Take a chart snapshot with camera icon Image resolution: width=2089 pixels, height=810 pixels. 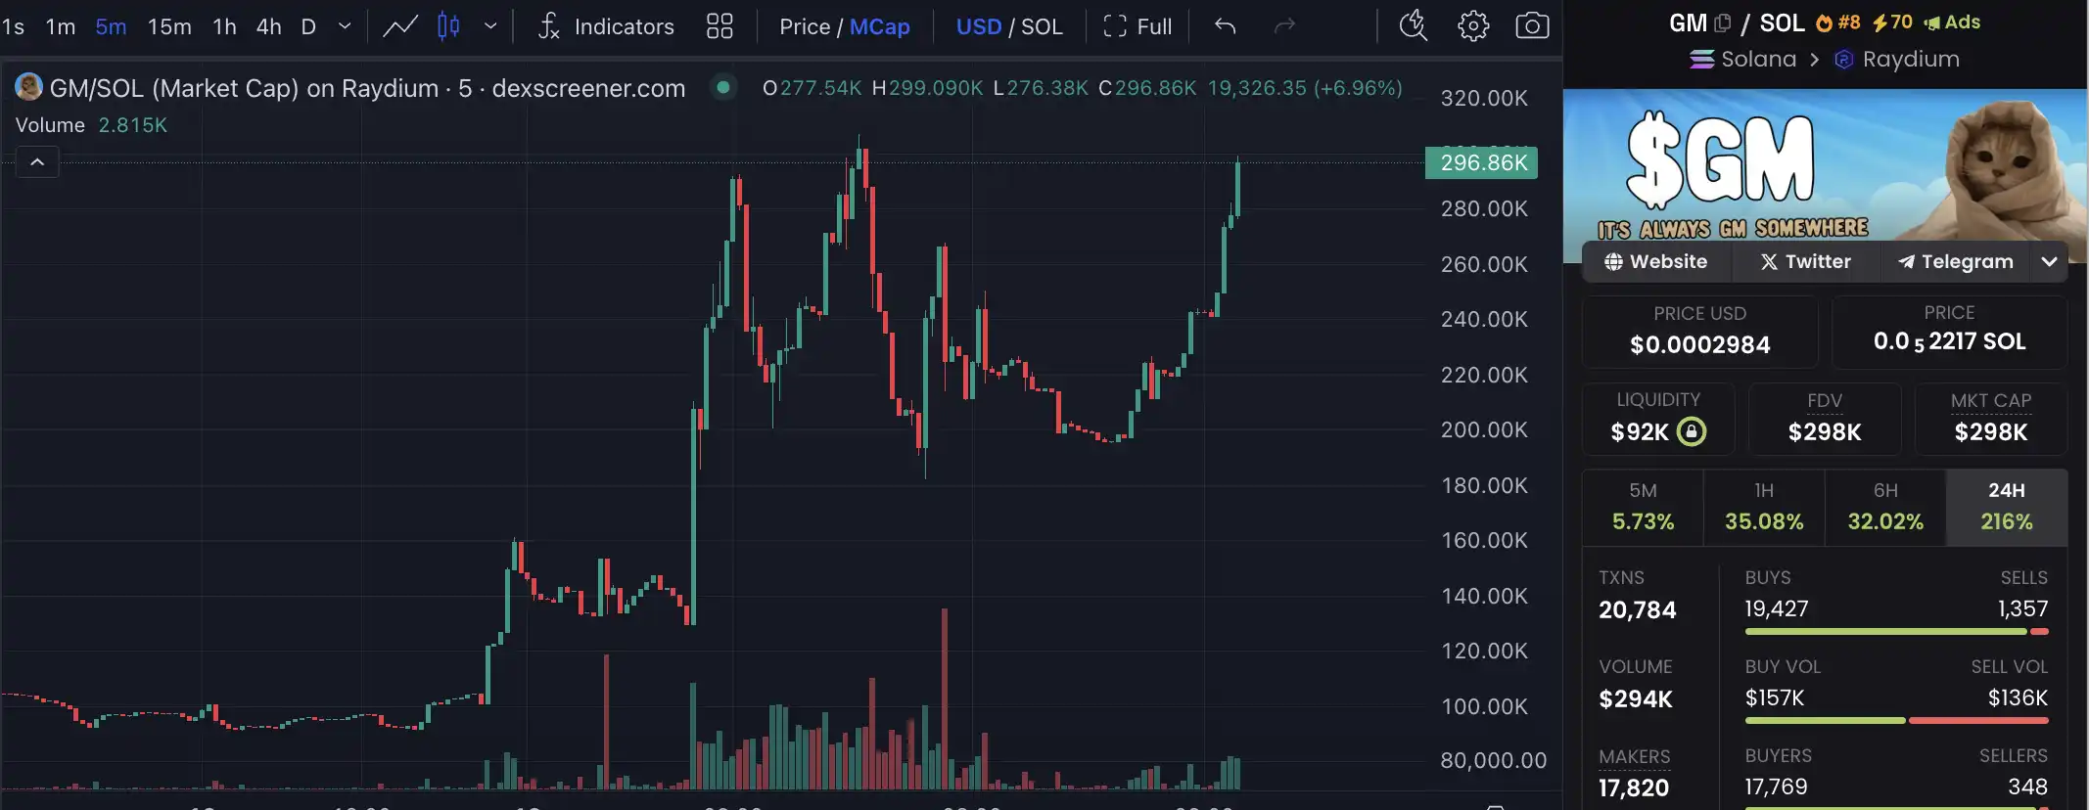[x=1532, y=26]
